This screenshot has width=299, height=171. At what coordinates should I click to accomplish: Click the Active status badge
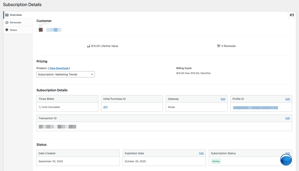(x=216, y=161)
